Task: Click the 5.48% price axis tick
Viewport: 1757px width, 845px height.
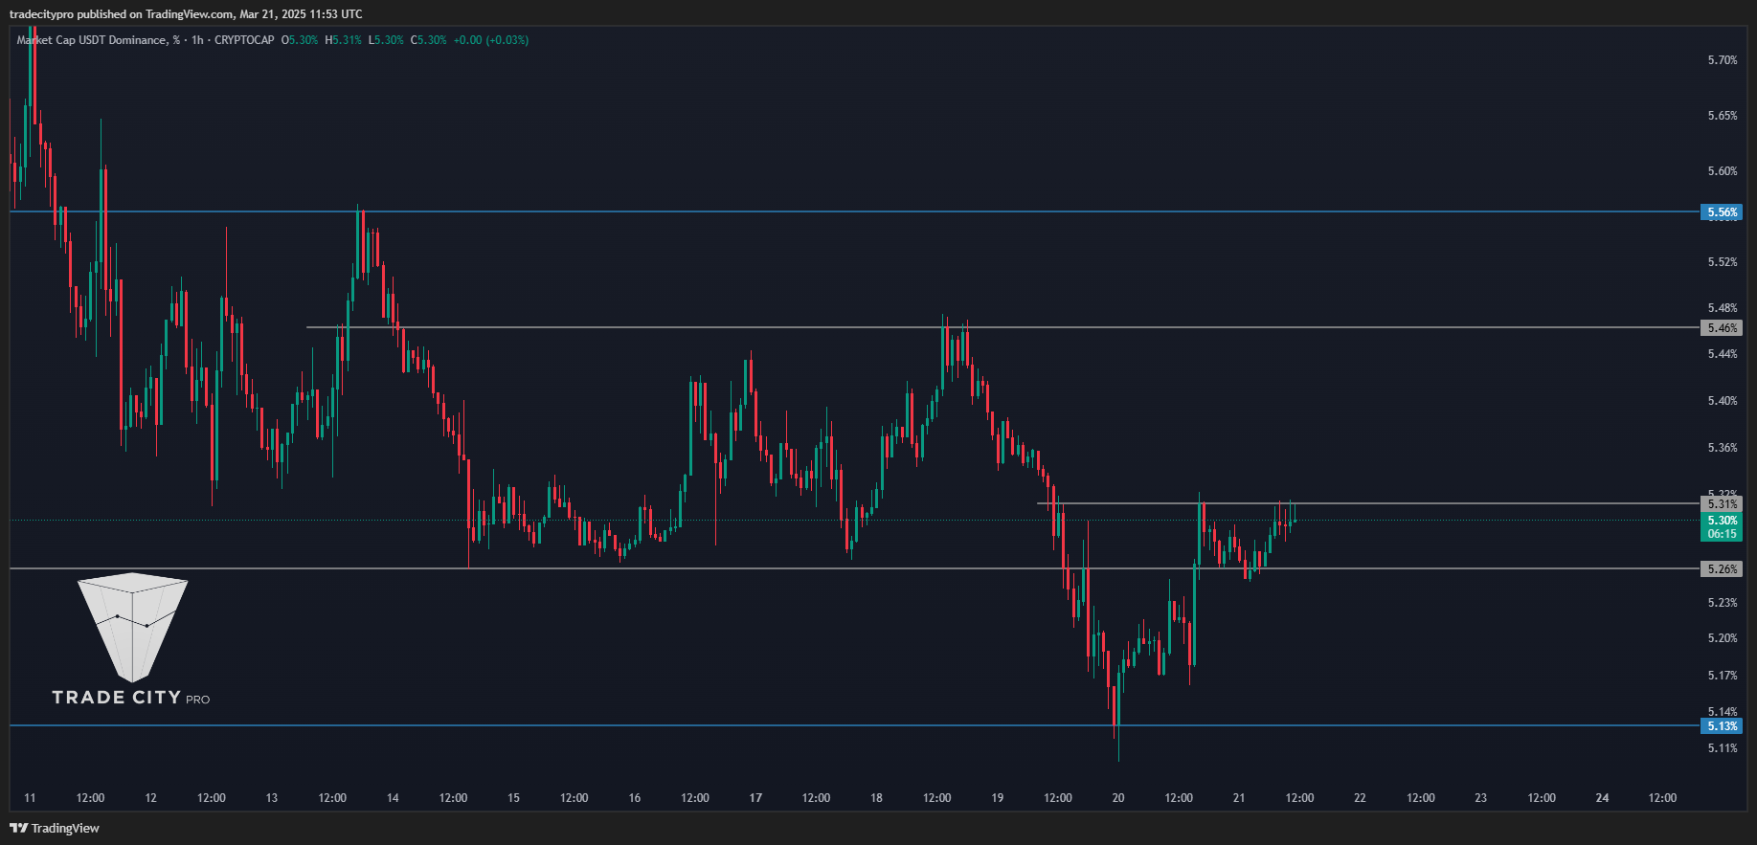Action: tap(1723, 308)
